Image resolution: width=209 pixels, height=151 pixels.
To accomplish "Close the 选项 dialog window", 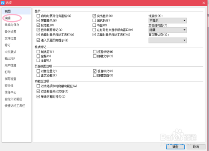I will [x=204, y=3].
